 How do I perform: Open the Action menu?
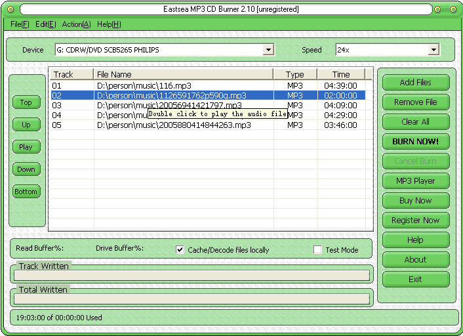(76, 24)
